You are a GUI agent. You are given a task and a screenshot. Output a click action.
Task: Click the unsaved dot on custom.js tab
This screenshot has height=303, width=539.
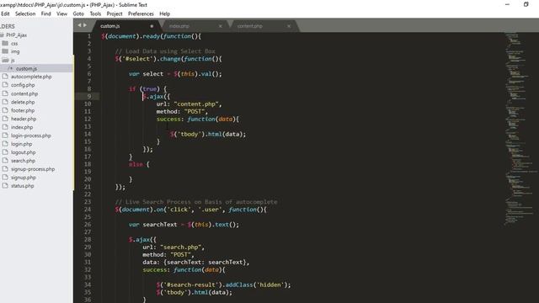pyautogui.click(x=152, y=26)
